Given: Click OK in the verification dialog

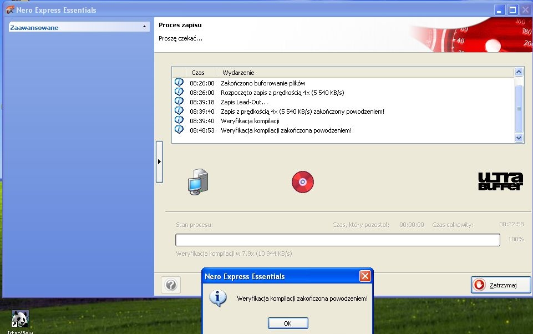Looking at the screenshot, I should click(288, 323).
